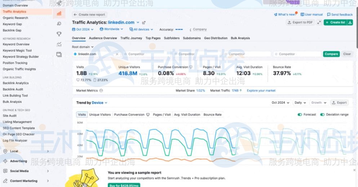Open Site Audit in sidebar
Viewport: 358px width, 187px height.
point(10,116)
